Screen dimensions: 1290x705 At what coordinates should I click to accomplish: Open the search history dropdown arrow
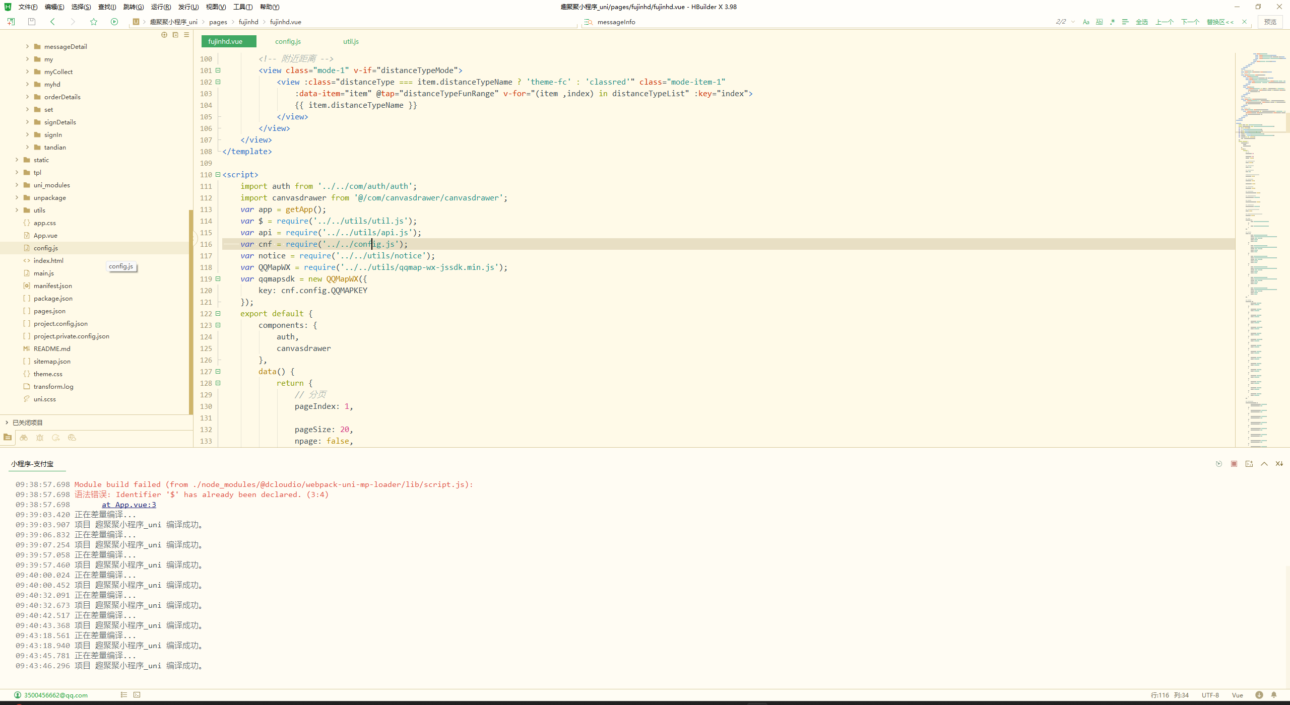pyautogui.click(x=1073, y=22)
